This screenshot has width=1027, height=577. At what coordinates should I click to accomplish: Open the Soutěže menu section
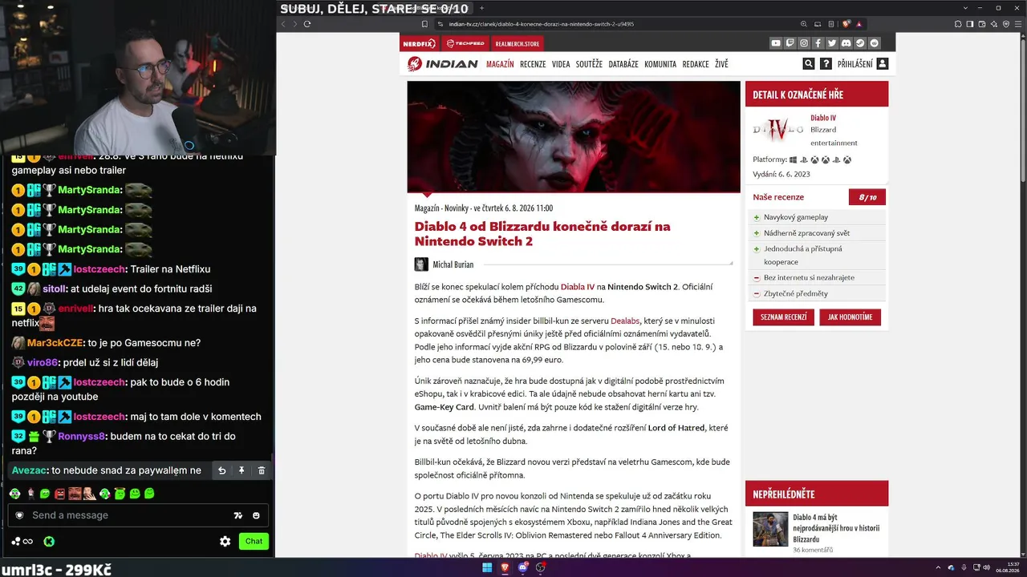click(589, 64)
